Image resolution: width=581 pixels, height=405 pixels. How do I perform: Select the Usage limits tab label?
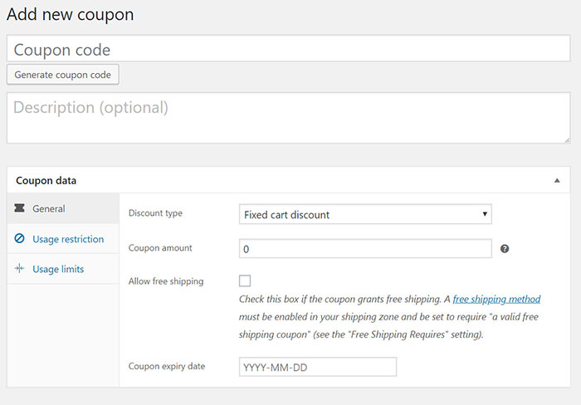[x=58, y=269]
